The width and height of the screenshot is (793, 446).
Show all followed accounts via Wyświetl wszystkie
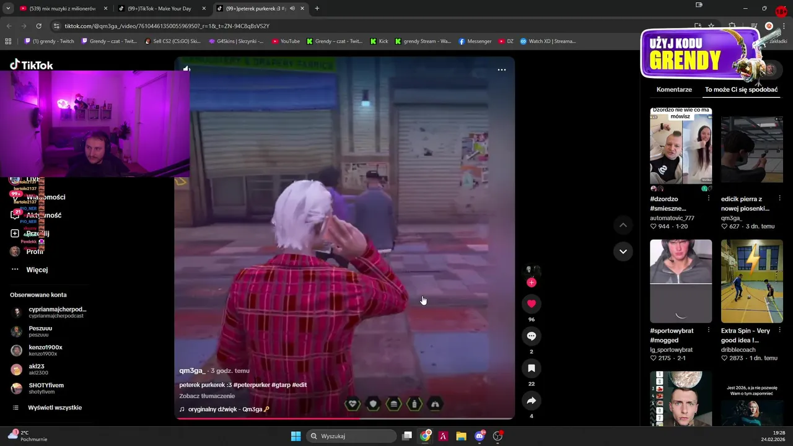click(x=47, y=408)
